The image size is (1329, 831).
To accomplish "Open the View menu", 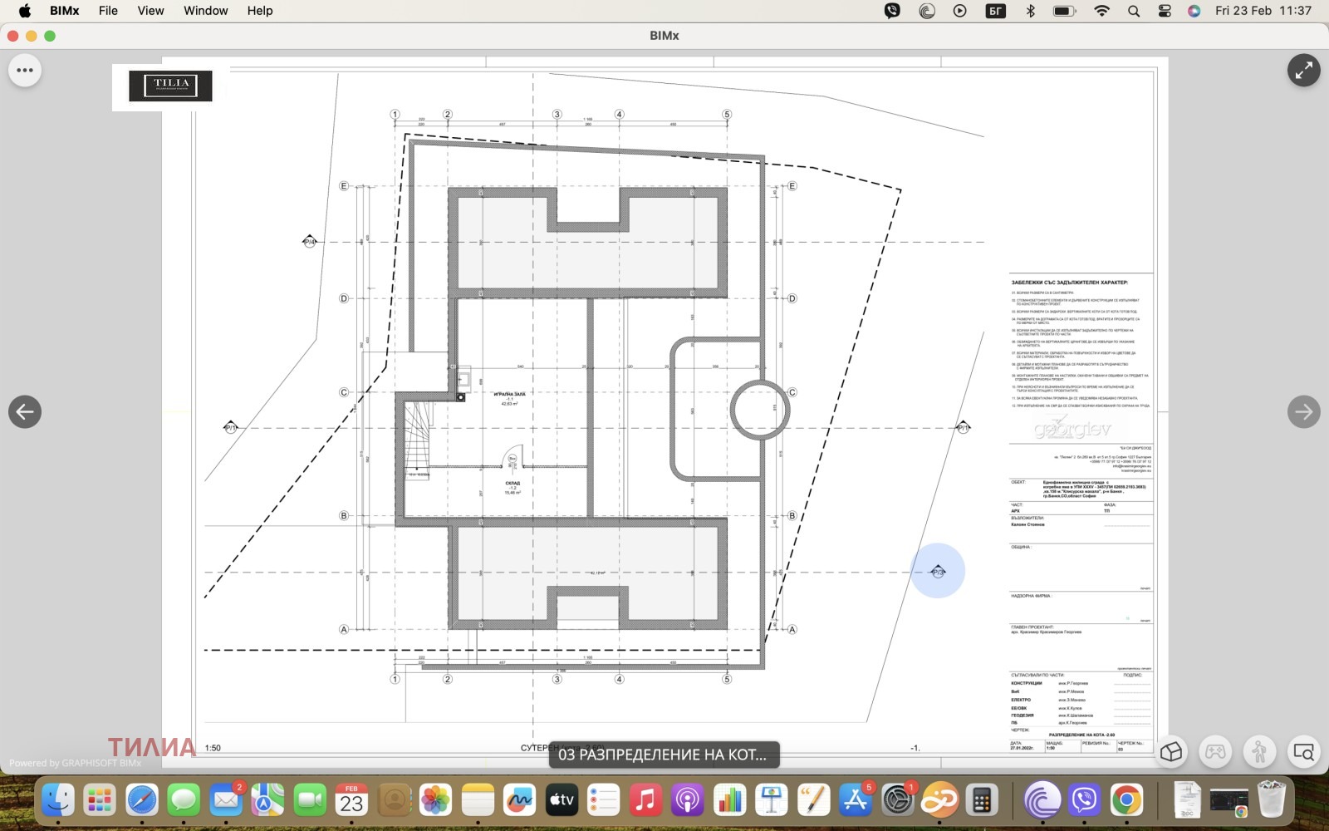I will (150, 11).
